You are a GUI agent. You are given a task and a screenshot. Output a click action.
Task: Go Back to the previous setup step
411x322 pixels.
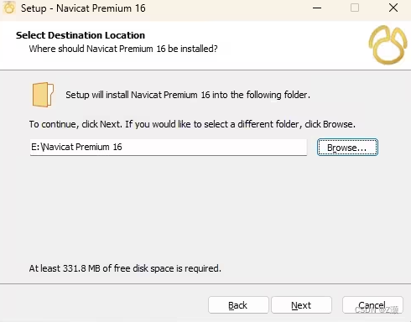(x=238, y=305)
